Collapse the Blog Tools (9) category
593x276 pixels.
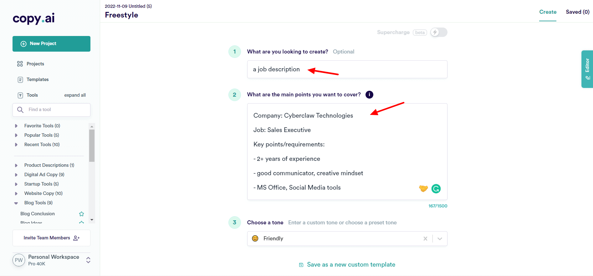click(x=16, y=203)
